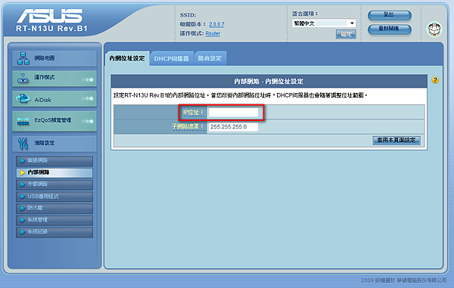This screenshot has height=288, width=454.
Task: Click the yellow arrow icon beside 內部網路
Action: click(22, 172)
